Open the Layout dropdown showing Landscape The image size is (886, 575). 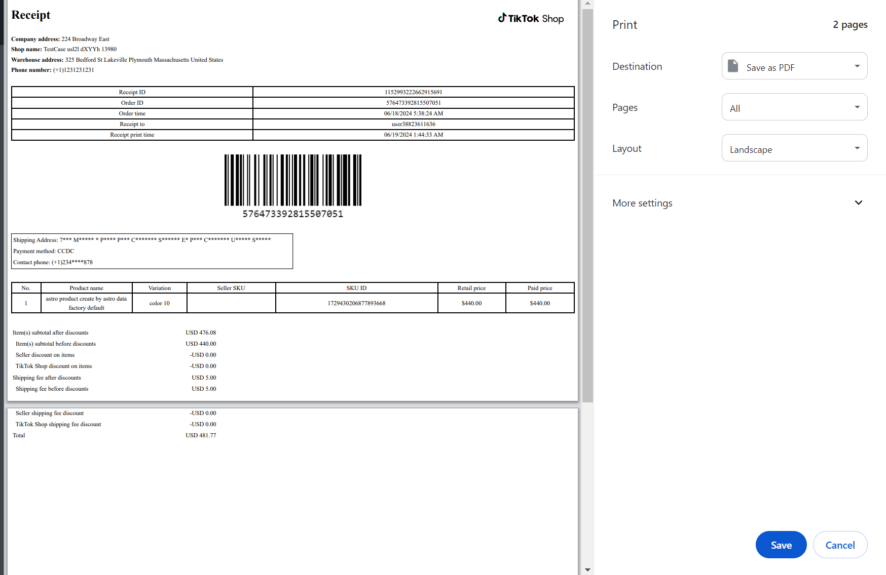(x=794, y=148)
